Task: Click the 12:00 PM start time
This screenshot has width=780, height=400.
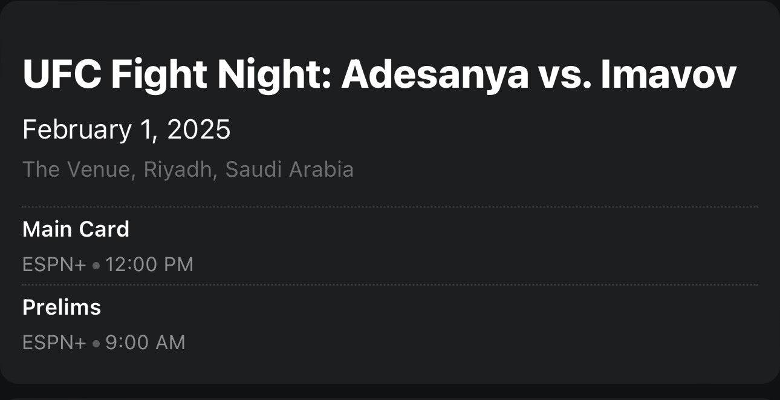Action: pos(149,265)
